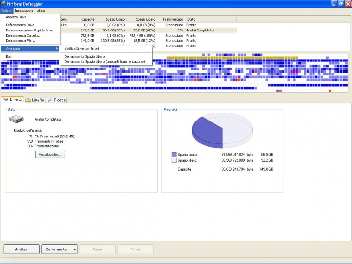Select the drive row with 782,5 GB capacity
Screen dimensions: 352x264
(148, 36)
